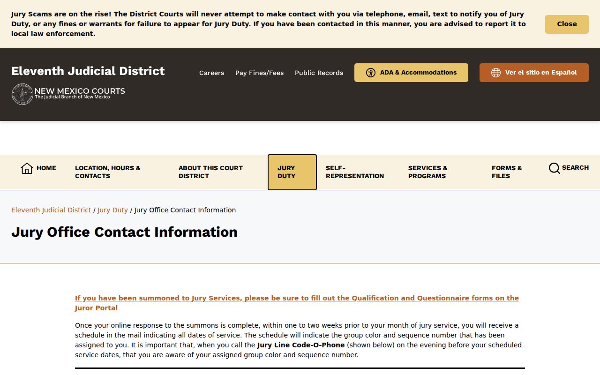
Task: Click the bold Jury Line Code-O-Phone text
Action: (x=301, y=345)
